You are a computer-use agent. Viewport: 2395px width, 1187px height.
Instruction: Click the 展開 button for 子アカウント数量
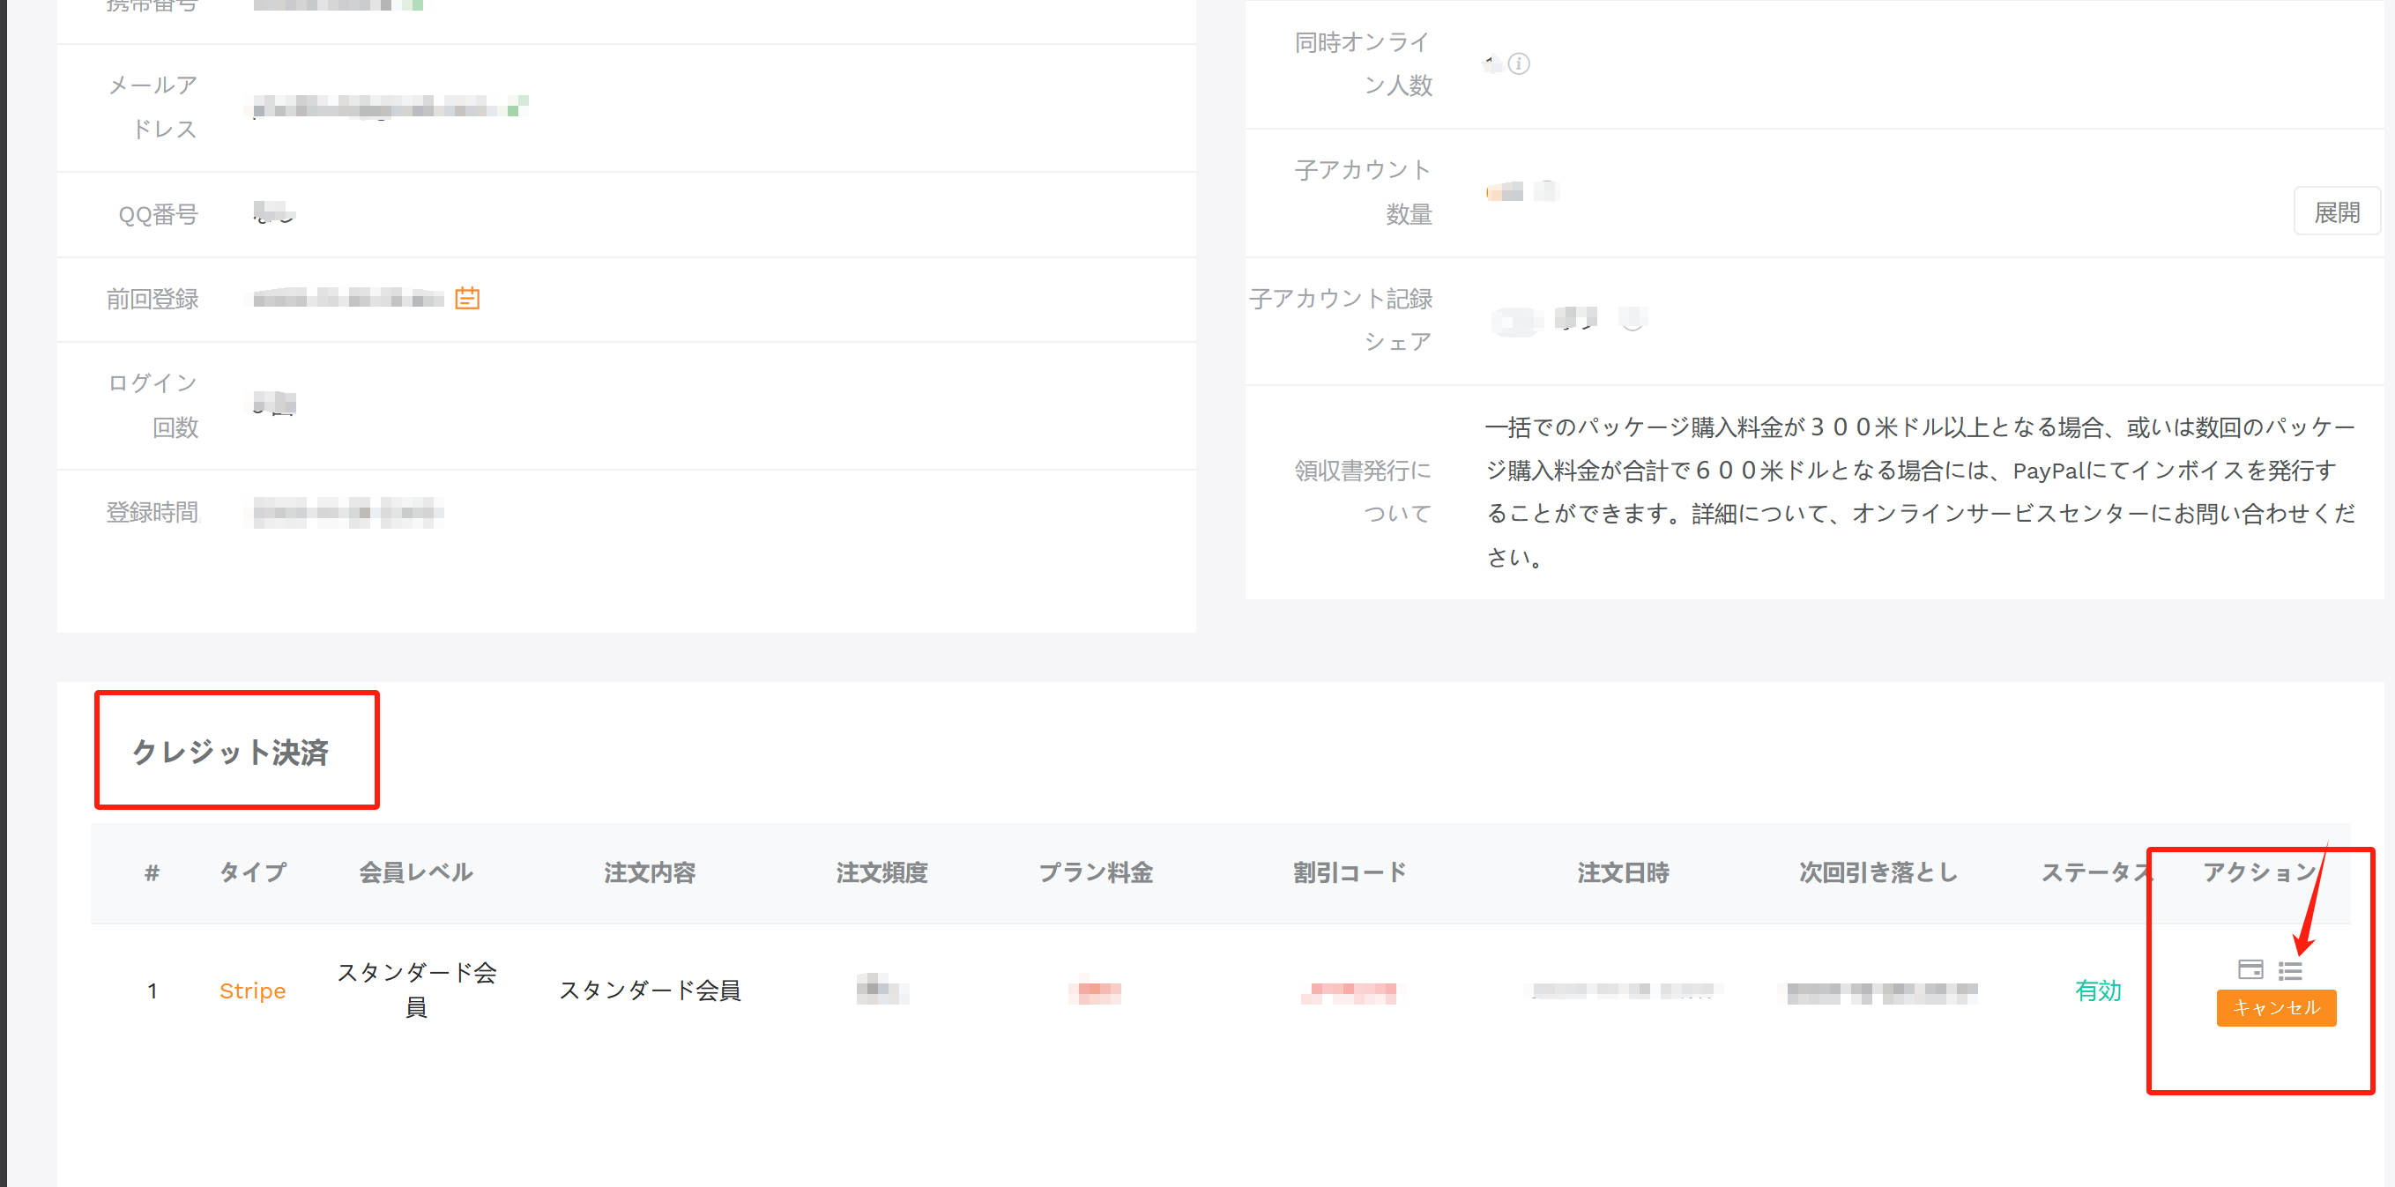[2337, 211]
